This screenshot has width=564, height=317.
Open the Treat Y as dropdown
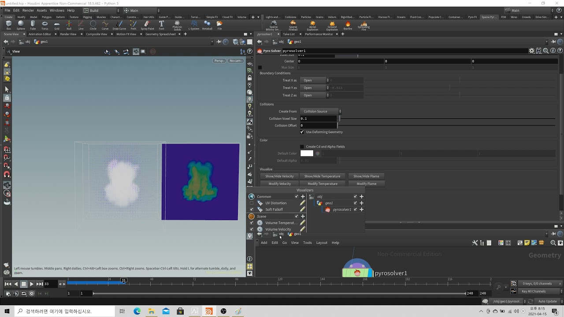click(x=315, y=88)
